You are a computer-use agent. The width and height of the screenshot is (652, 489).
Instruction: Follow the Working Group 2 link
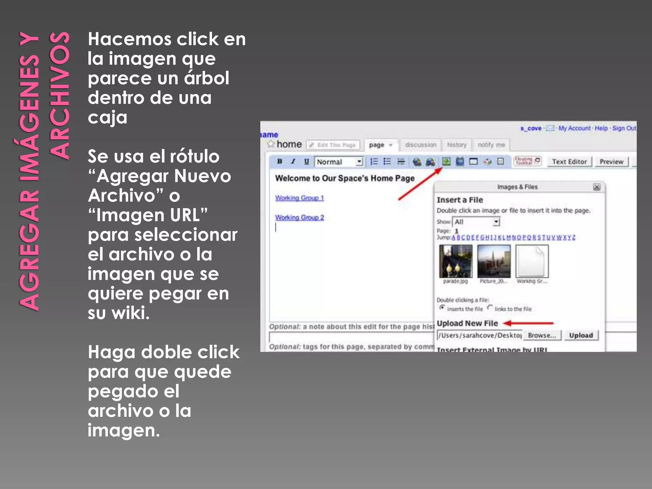[x=299, y=217]
